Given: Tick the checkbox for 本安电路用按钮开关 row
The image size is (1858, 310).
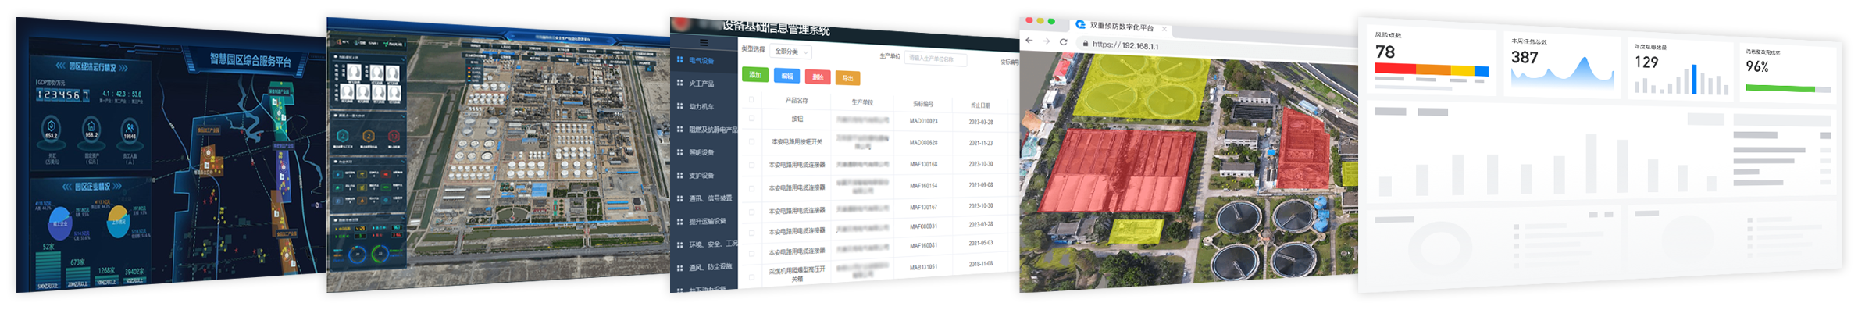Looking at the screenshot, I should 751,141.
